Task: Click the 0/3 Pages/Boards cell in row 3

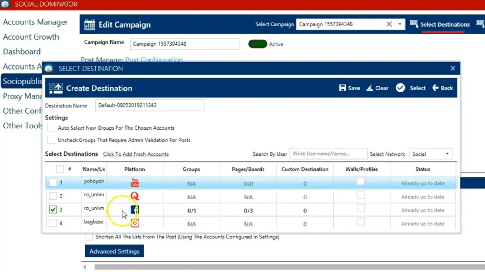Action: (248, 211)
